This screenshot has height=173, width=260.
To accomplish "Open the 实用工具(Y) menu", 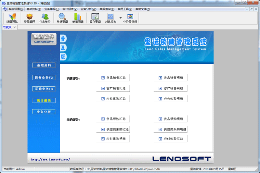I will click(x=125, y=9).
